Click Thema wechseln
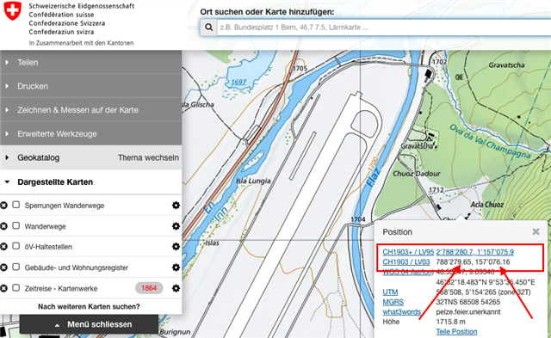551x338 pixels. tap(148, 157)
